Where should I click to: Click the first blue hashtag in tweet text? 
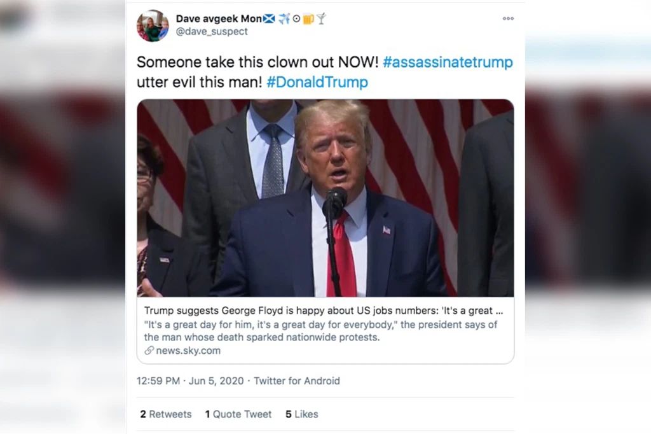click(448, 62)
